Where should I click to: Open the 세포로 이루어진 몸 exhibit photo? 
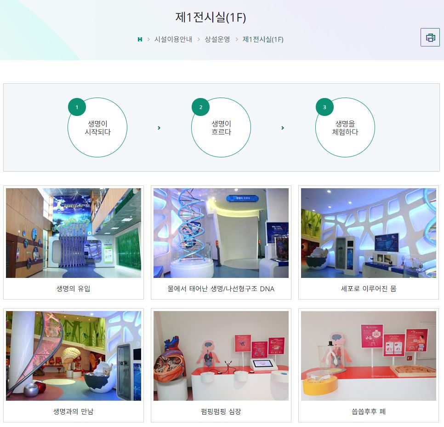(369, 233)
